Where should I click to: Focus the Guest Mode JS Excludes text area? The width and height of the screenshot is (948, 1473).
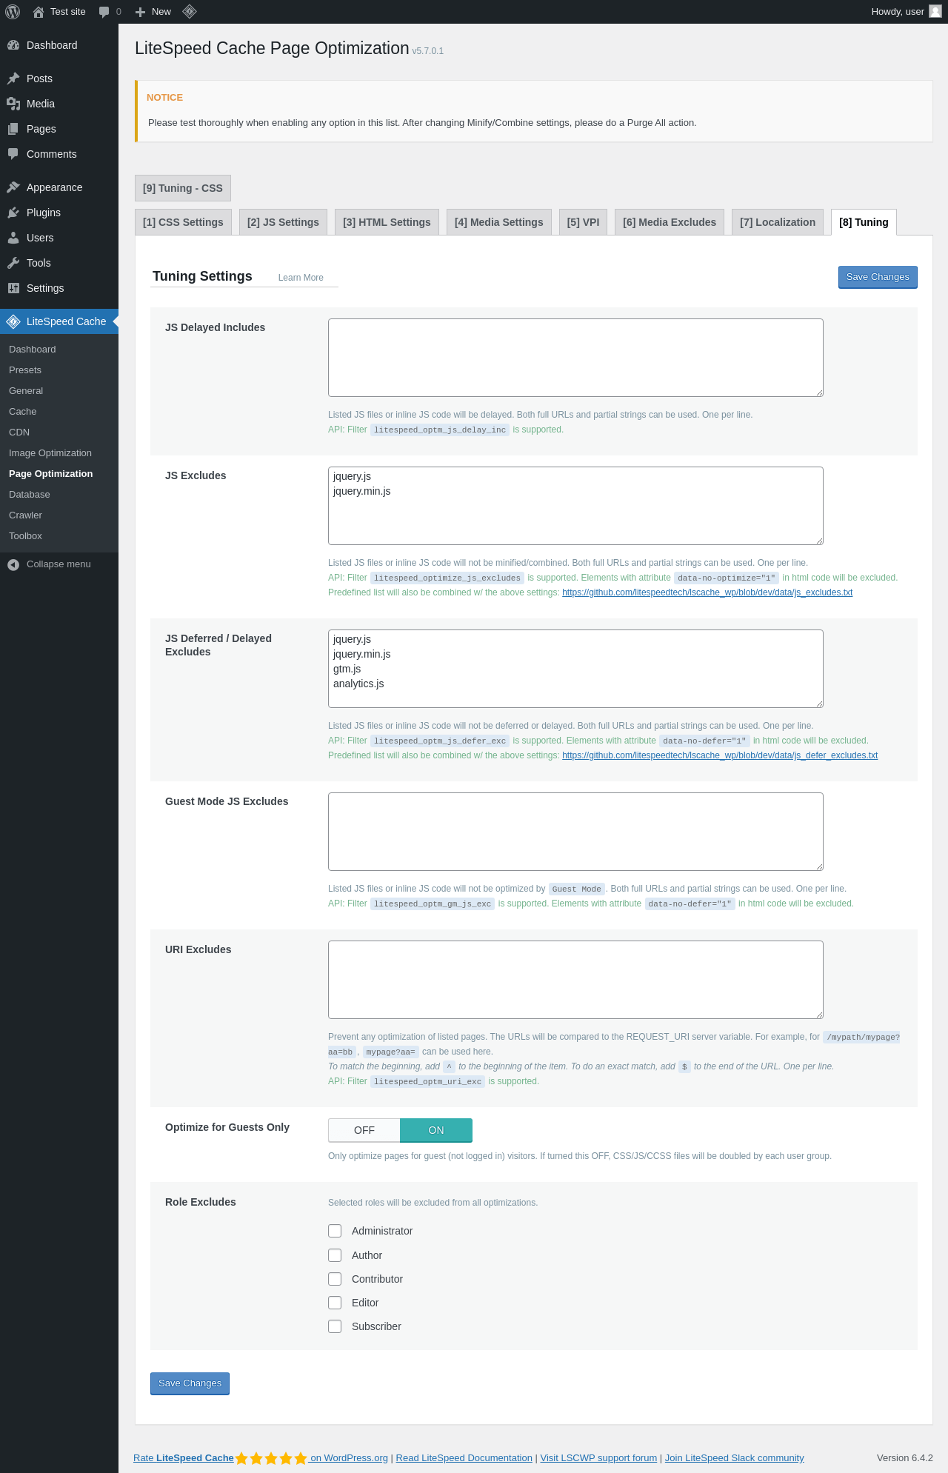point(575,832)
